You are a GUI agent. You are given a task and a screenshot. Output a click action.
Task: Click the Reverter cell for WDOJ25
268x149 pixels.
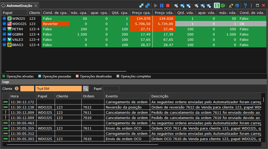tap(56, 24)
